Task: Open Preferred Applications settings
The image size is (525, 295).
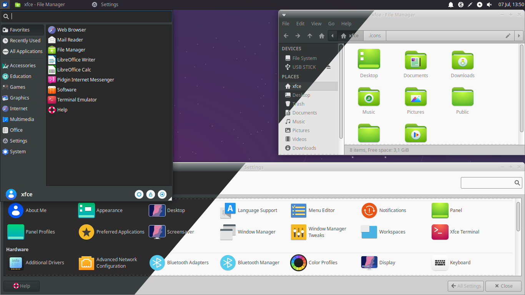Action: [111, 232]
